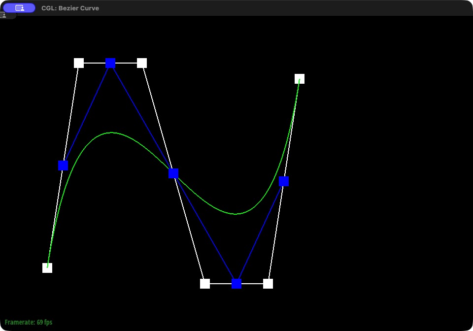Pick the white control point left of the top blue point
Image resolution: width=473 pixels, height=331 pixels.
pyautogui.click(x=79, y=63)
